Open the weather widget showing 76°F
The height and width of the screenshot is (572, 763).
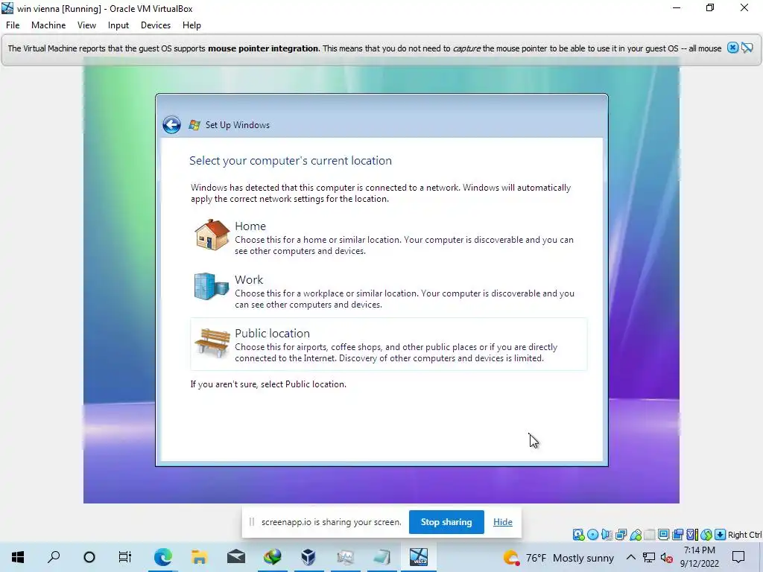[x=559, y=557]
